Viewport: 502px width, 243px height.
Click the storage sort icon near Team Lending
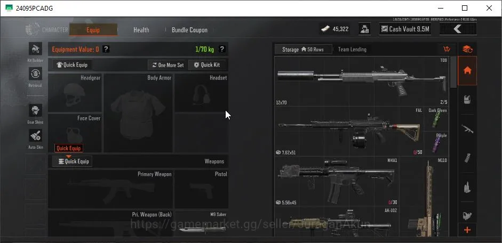click(x=447, y=49)
